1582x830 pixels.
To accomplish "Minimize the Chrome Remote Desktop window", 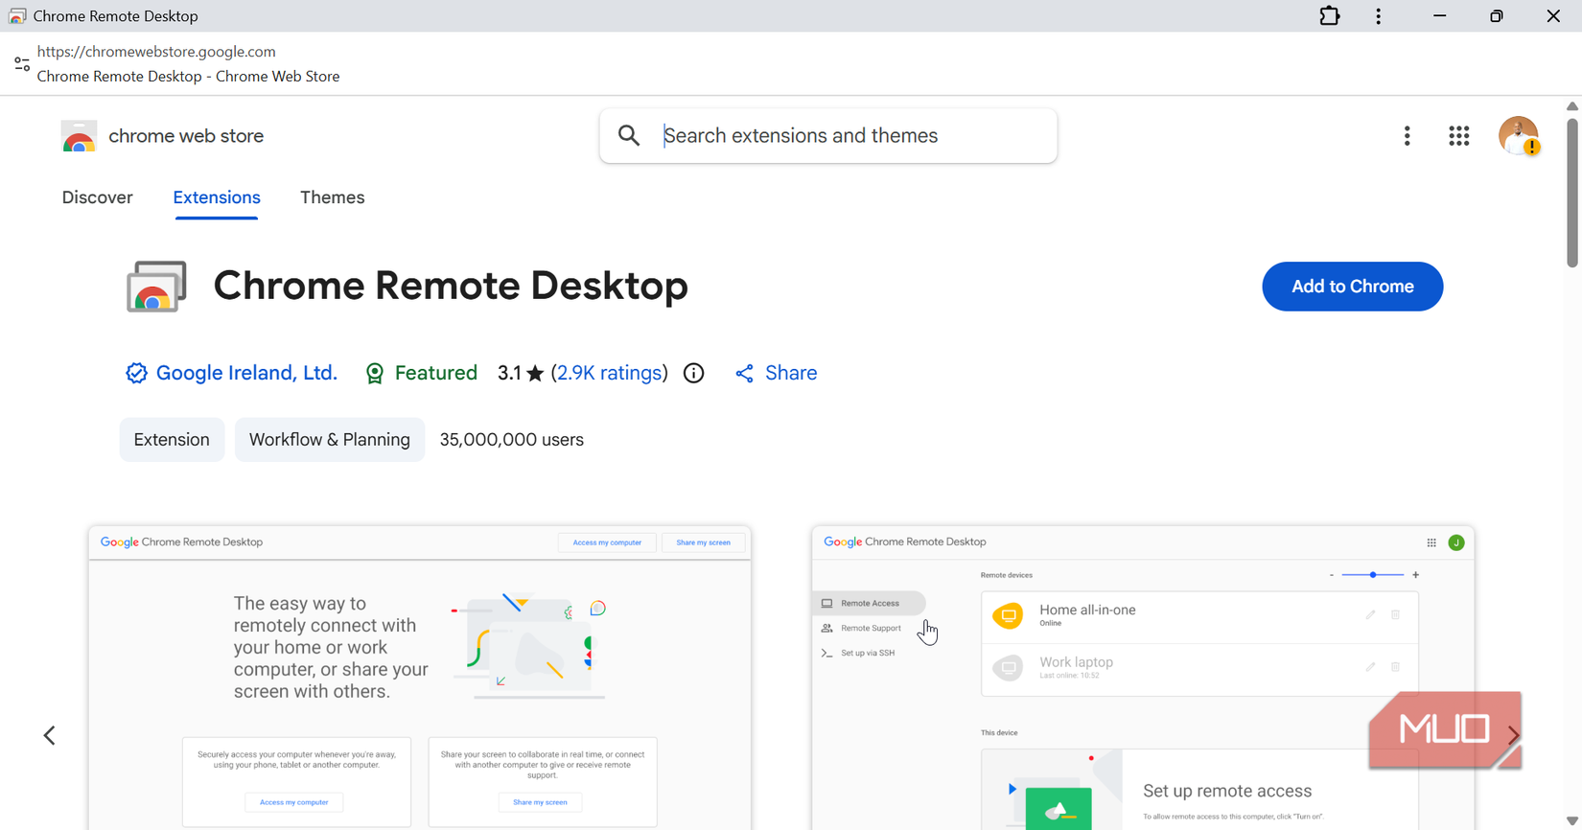I will 1440,16.
